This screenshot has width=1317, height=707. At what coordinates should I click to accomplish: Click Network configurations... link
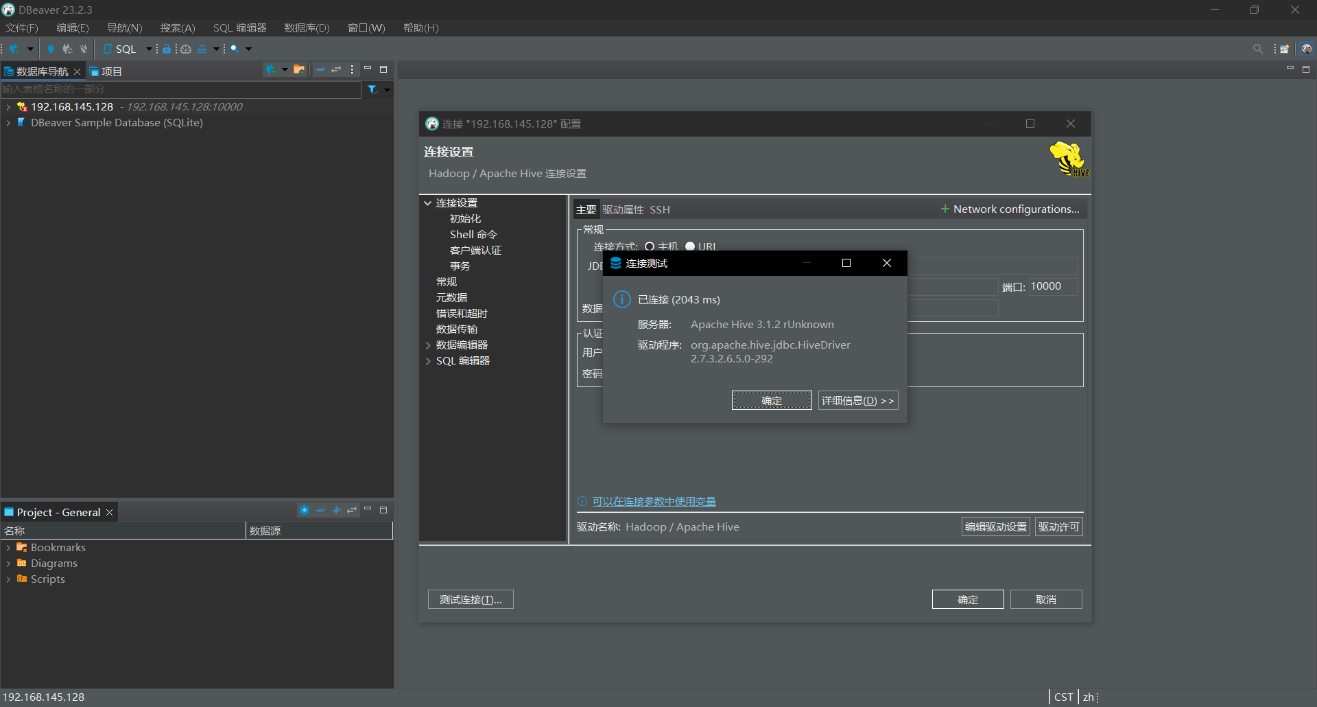pyautogui.click(x=1010, y=209)
